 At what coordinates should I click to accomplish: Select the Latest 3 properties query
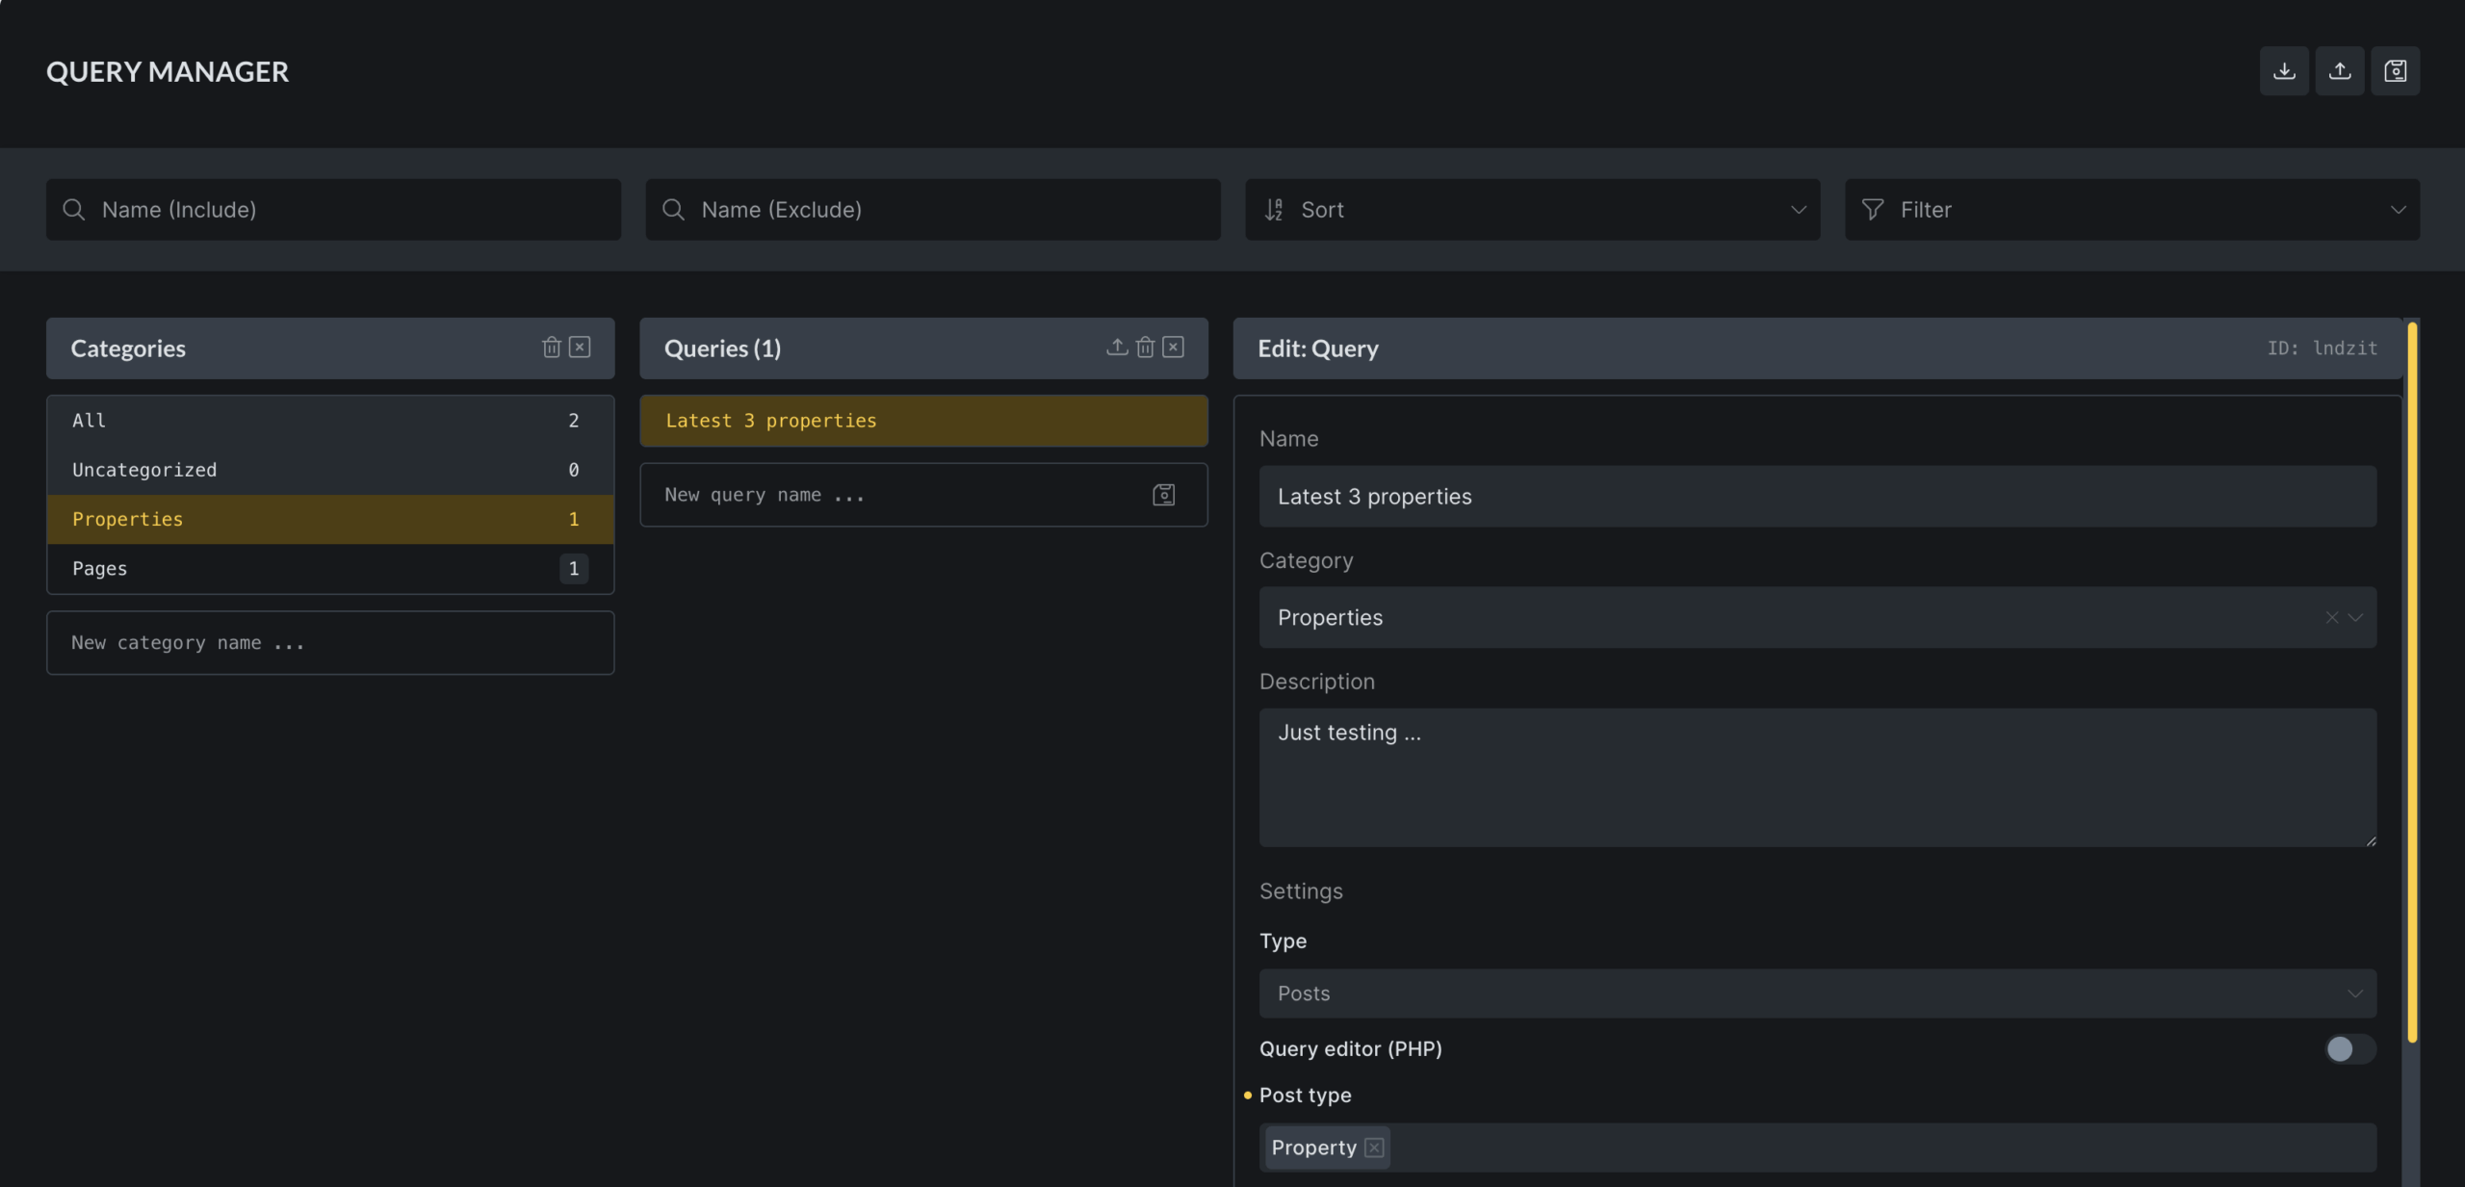(x=923, y=421)
